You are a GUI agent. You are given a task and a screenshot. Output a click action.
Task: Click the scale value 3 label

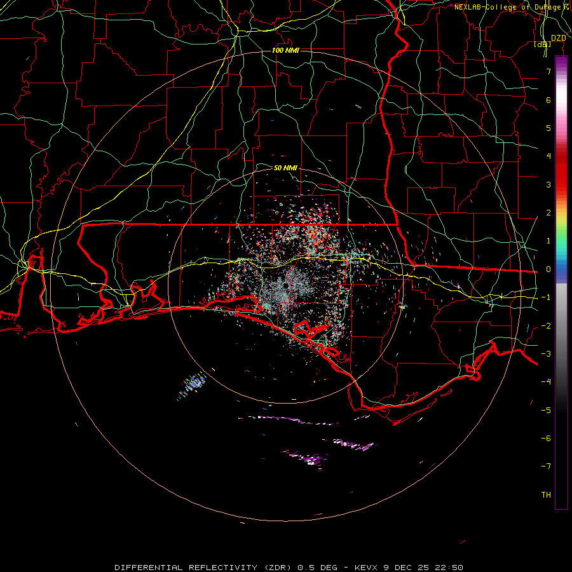[x=548, y=184]
